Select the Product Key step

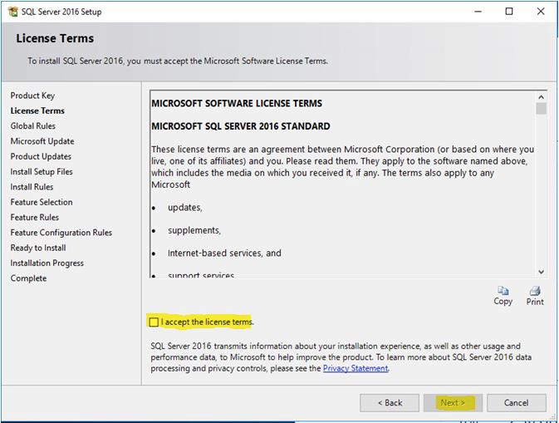(32, 96)
